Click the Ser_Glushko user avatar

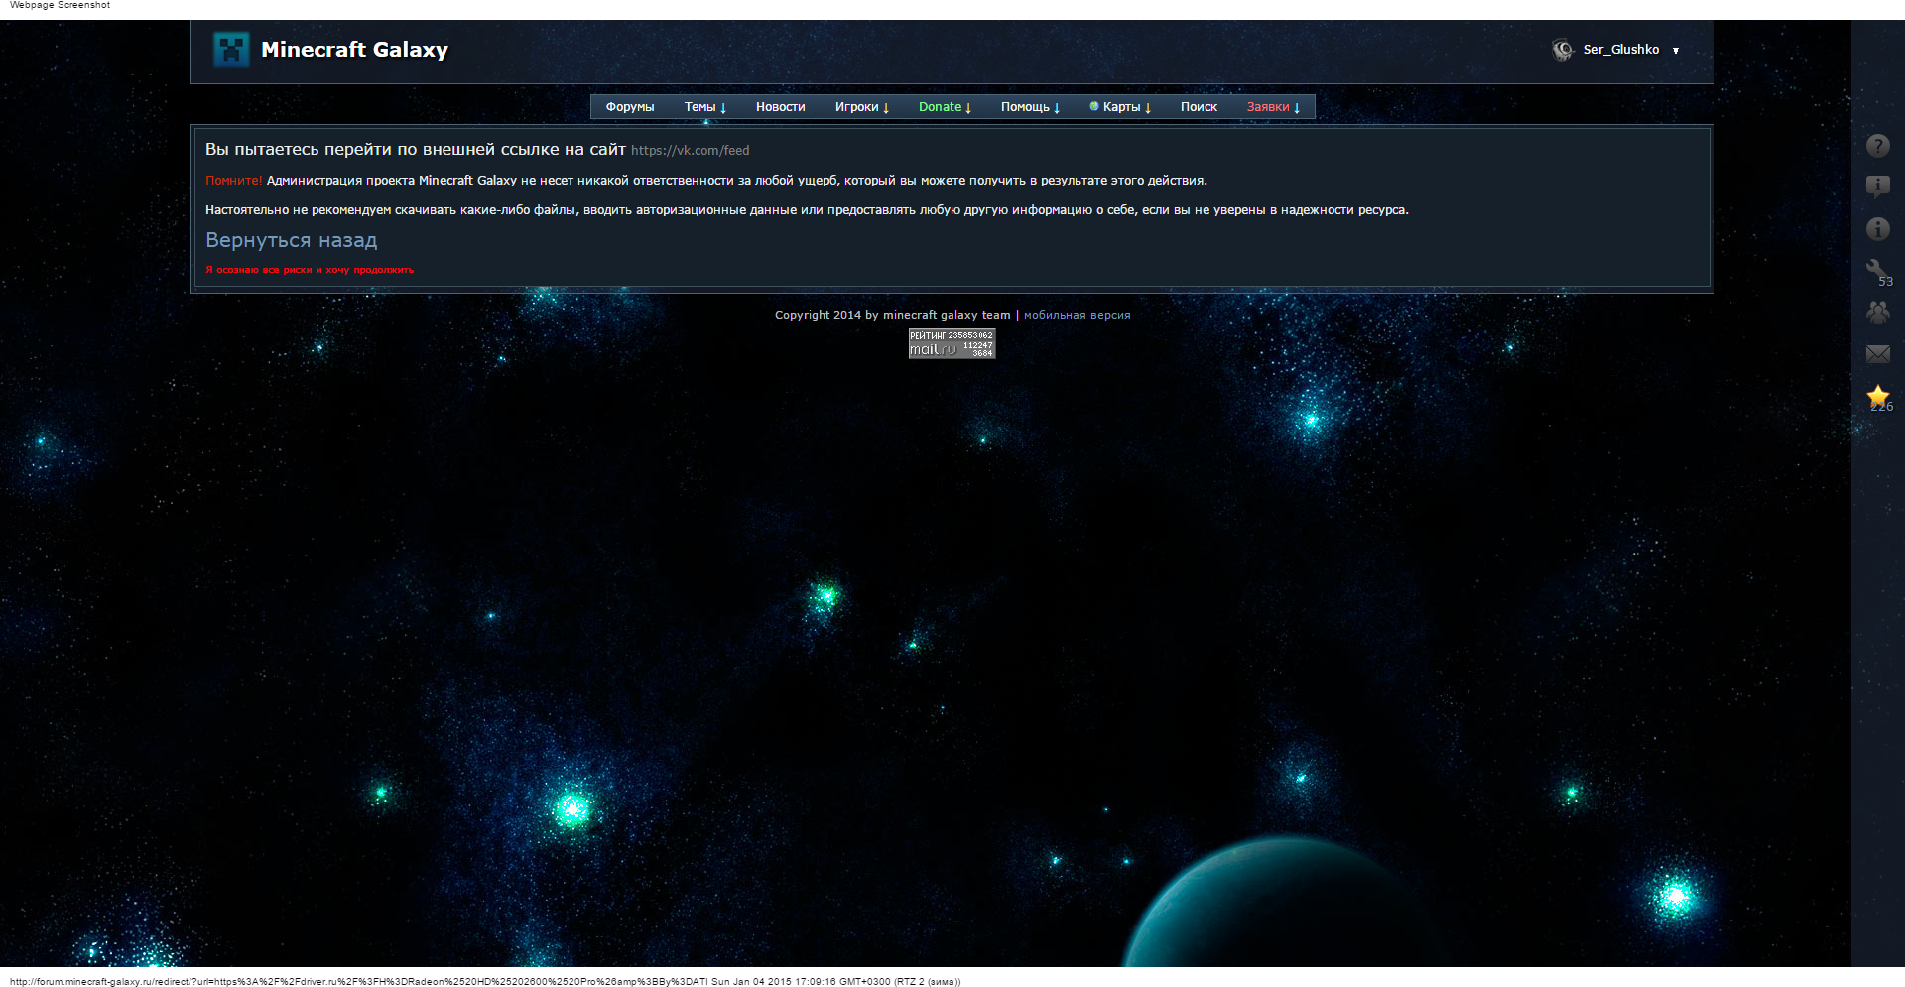(1563, 50)
